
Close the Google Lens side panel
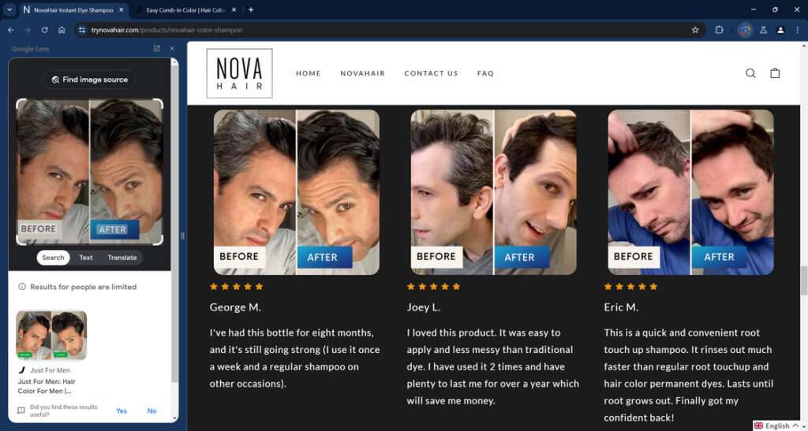click(172, 48)
